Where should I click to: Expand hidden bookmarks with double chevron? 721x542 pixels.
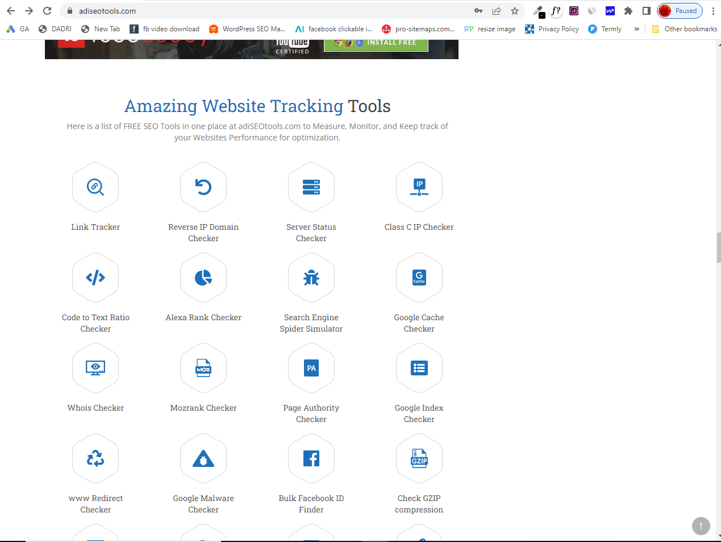point(637,29)
